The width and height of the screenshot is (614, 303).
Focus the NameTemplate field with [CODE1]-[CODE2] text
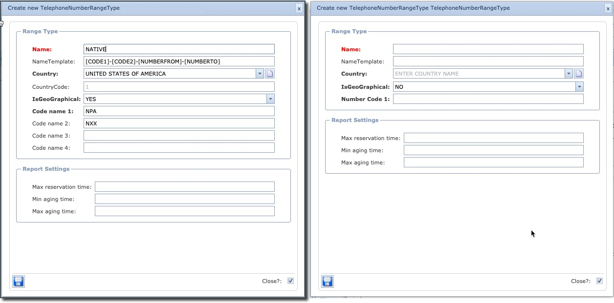pos(179,61)
